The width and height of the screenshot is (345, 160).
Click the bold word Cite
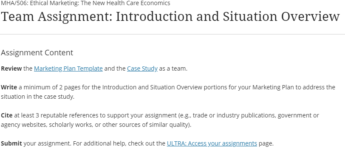7,115
